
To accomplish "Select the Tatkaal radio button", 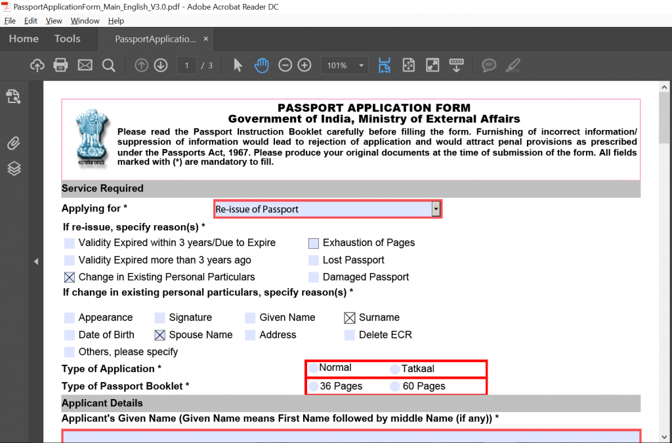I will coord(395,369).
